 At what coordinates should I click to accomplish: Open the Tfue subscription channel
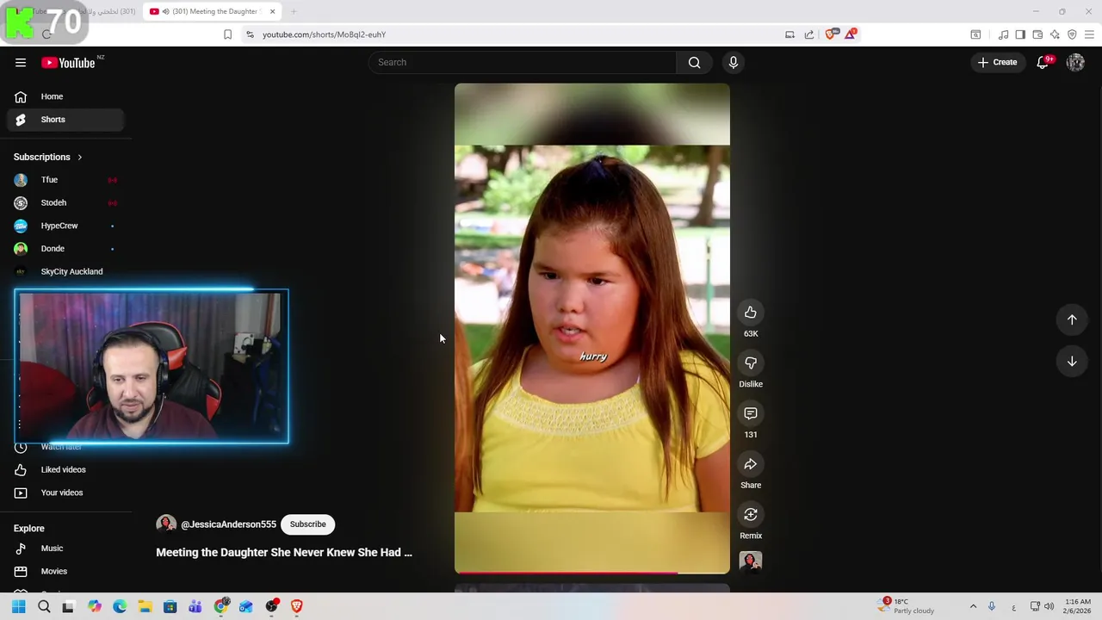(65, 180)
